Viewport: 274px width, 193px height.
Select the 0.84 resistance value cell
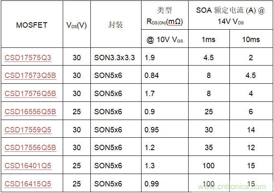click(152, 75)
